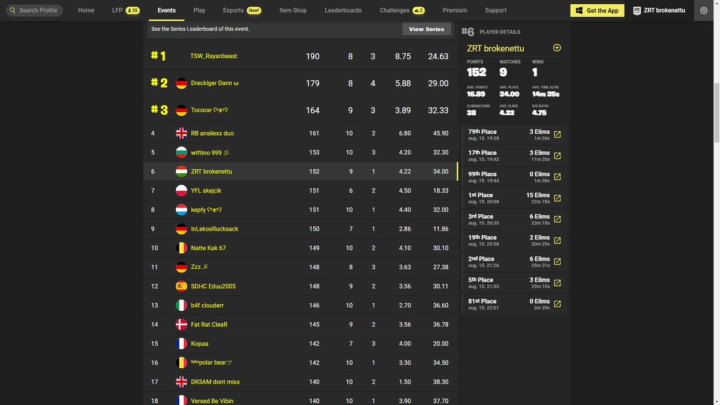This screenshot has width=720, height=405.
Task: Click the German flag next to InLekosRucksack
Action: click(181, 229)
